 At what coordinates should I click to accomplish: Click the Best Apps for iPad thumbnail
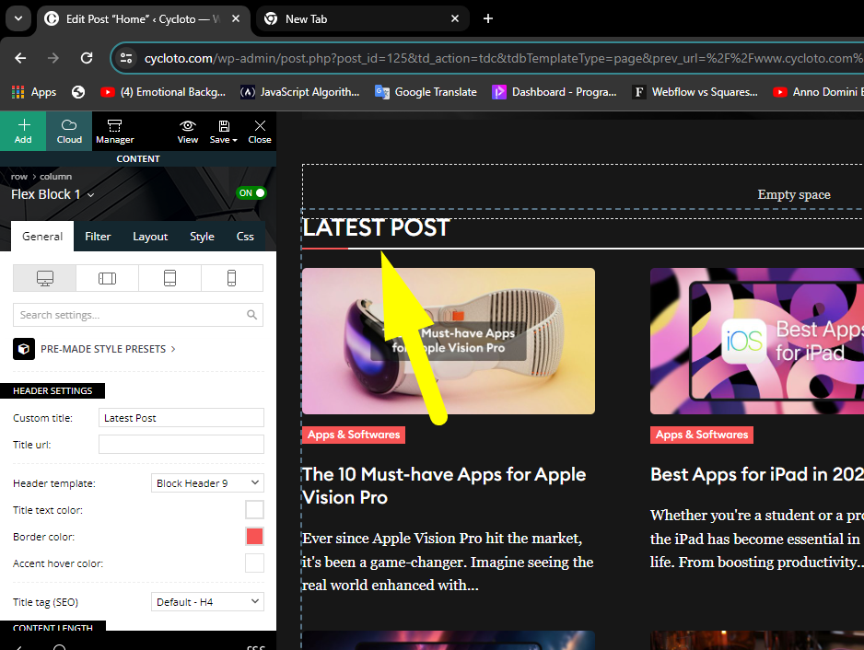[x=757, y=341]
